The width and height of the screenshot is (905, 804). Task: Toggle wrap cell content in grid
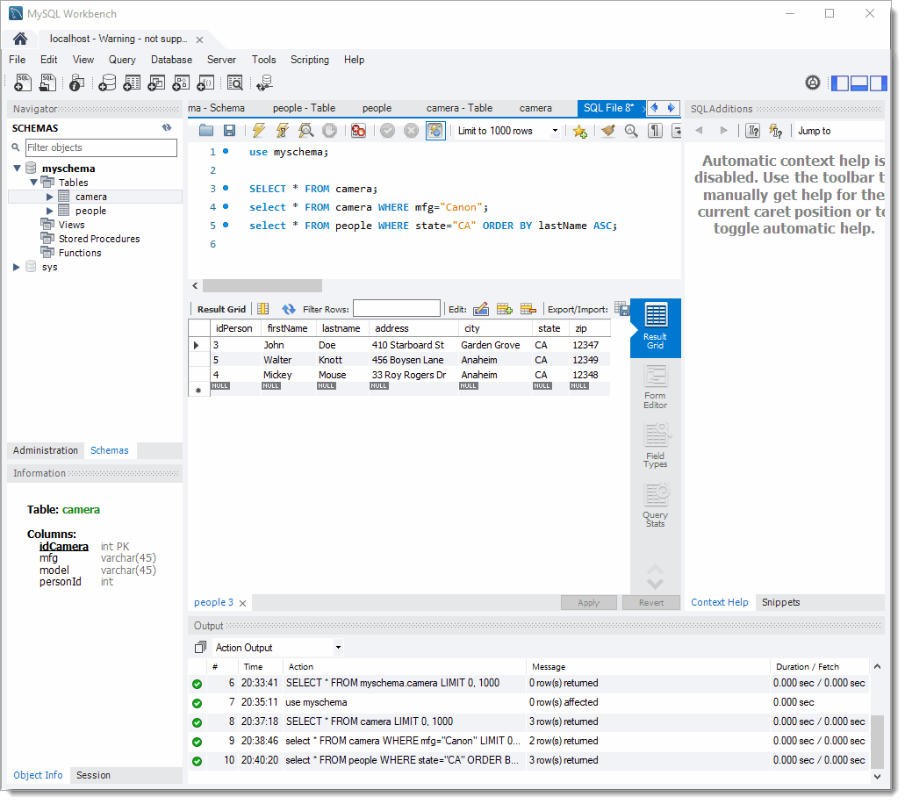click(x=263, y=309)
